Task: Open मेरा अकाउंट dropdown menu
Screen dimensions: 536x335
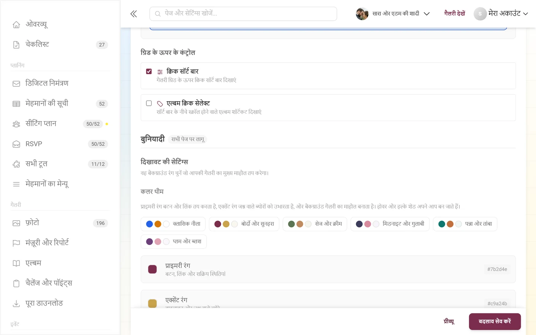Action: pos(501,14)
